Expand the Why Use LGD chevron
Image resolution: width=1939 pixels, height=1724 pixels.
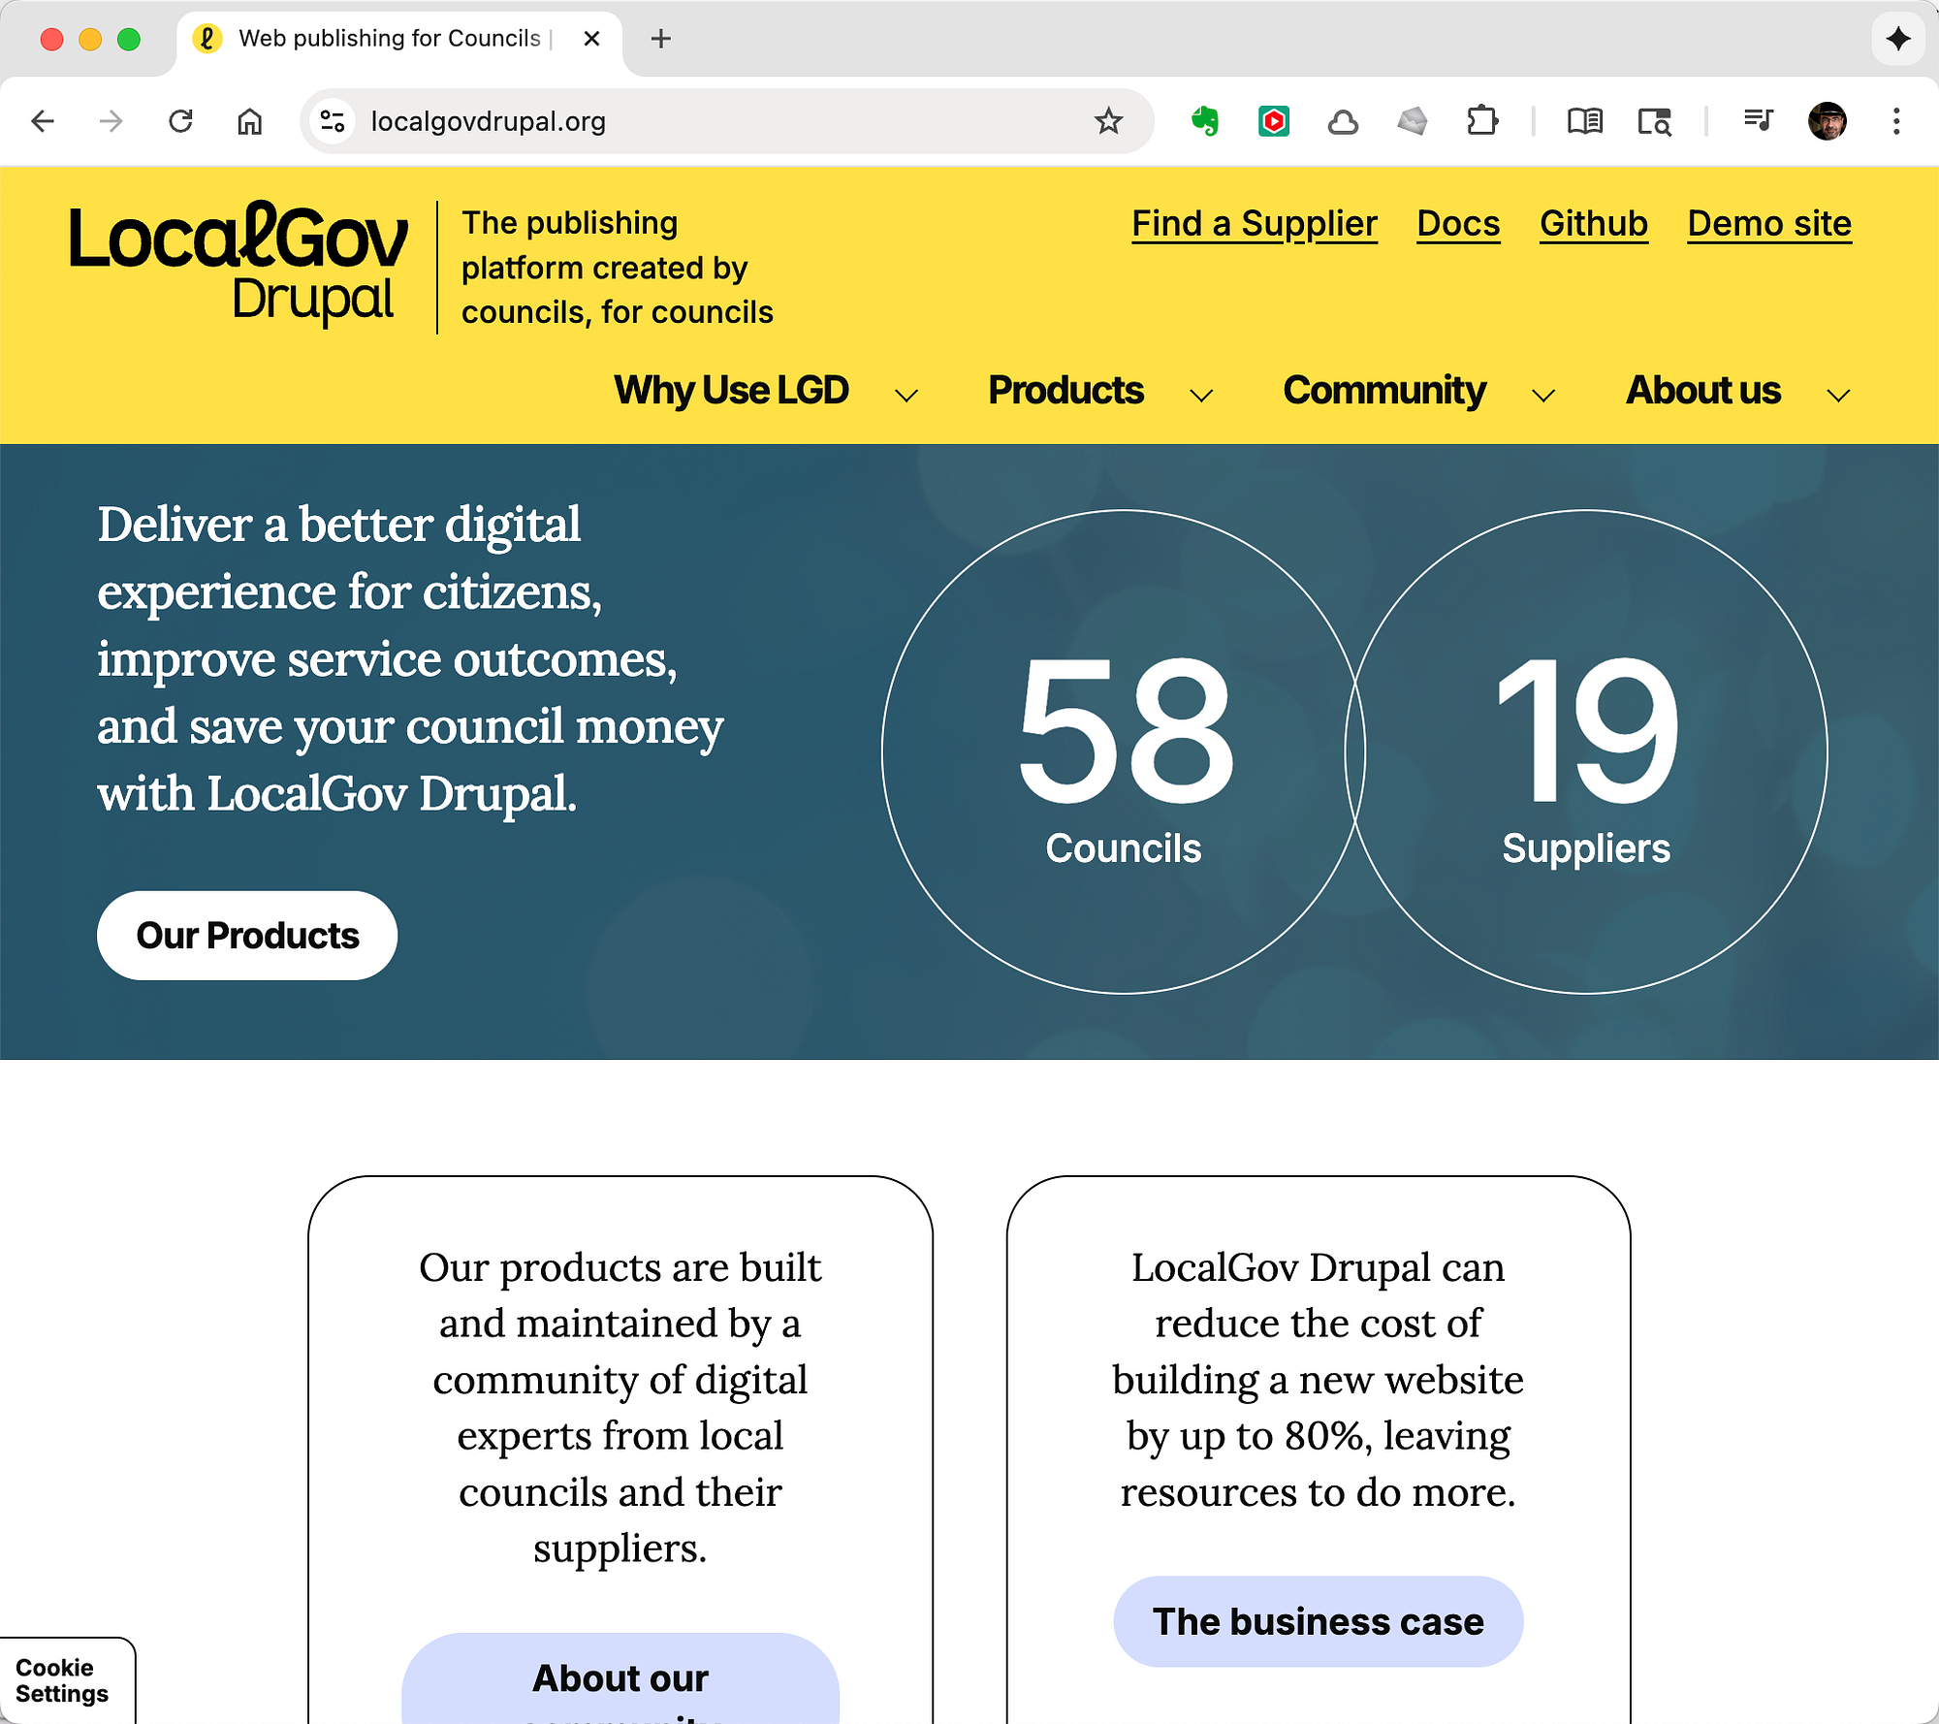click(906, 395)
